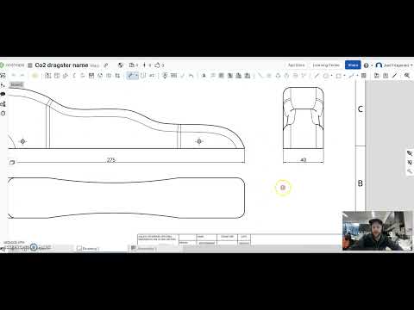The width and height of the screenshot is (414, 310).
Task: Open the help question-mark menu
Action: pos(366,65)
